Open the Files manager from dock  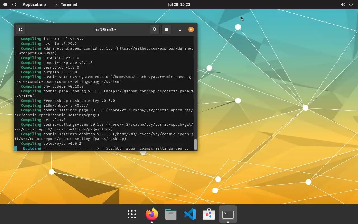coord(171,214)
